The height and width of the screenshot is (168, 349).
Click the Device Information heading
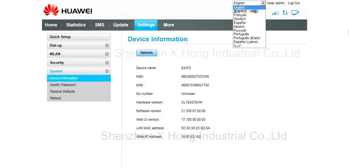click(158, 39)
